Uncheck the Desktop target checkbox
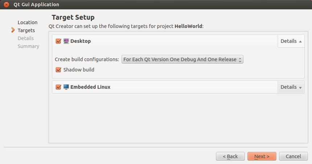This screenshot has width=312, height=164. click(58, 41)
